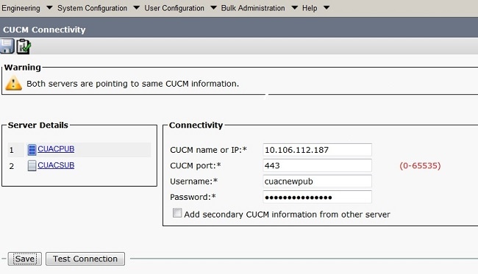Open the Bulk Administration menu
The width and height of the screenshot is (478, 274).
[253, 8]
